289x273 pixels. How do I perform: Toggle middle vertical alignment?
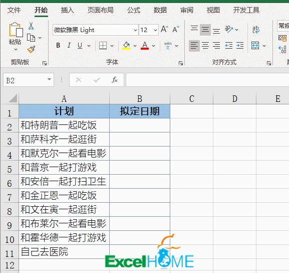pos(205,30)
